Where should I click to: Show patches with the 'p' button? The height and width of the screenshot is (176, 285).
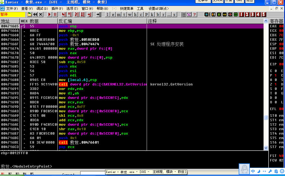(x=146, y=15)
